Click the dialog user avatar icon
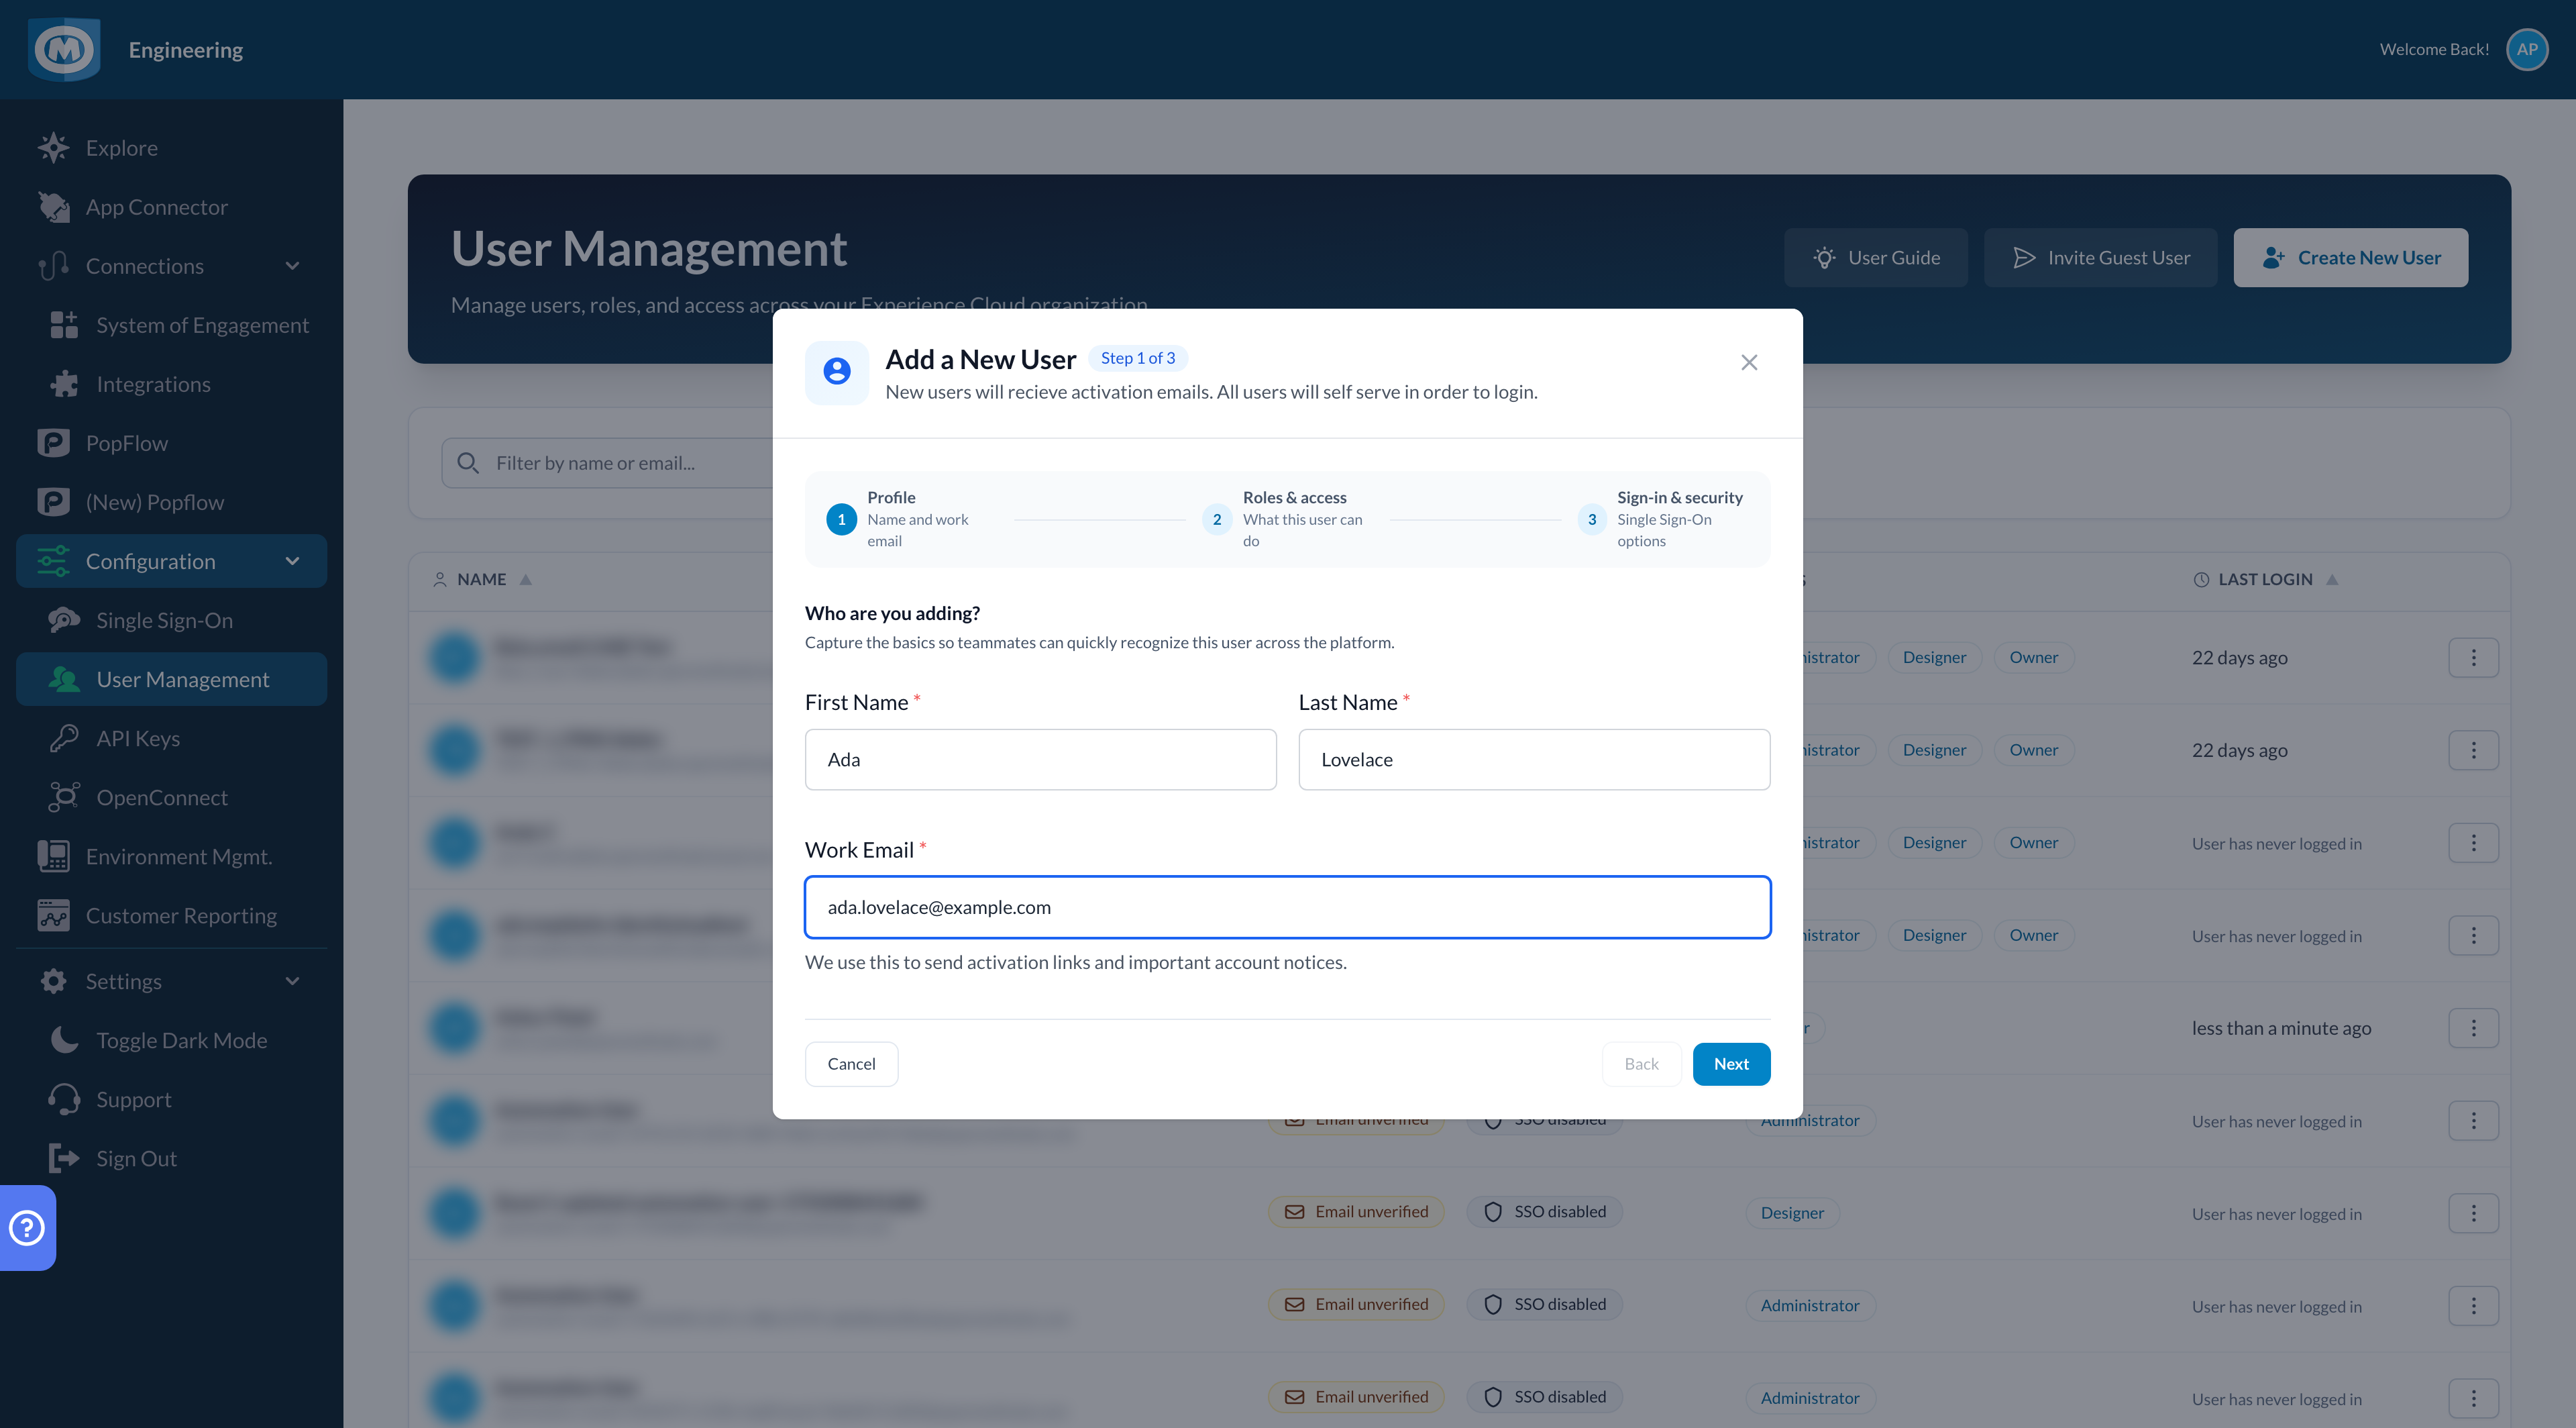 point(837,372)
